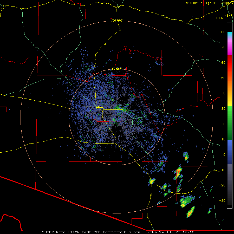
Task: Click the "NEXR" label above the scale
Action: point(228,16)
